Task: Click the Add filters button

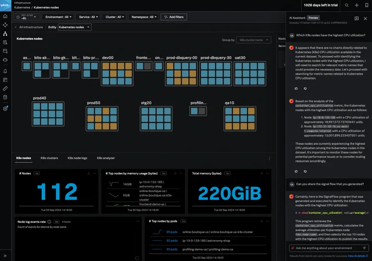Action: (x=174, y=17)
